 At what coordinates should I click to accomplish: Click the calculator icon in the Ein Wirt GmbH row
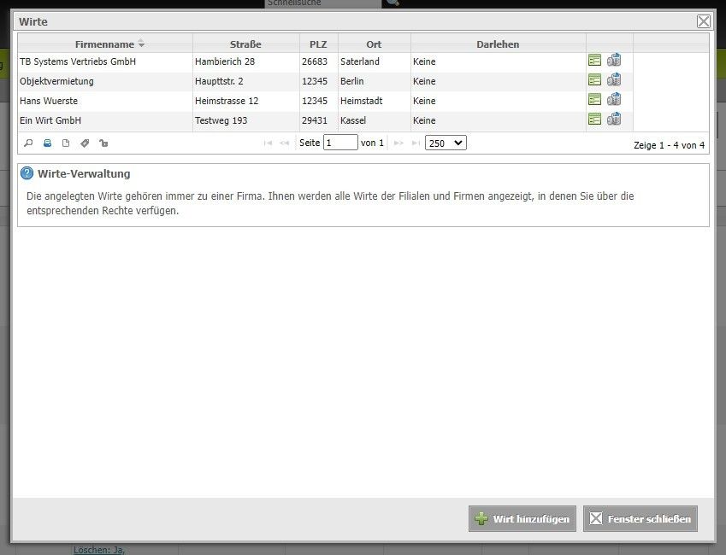click(614, 120)
